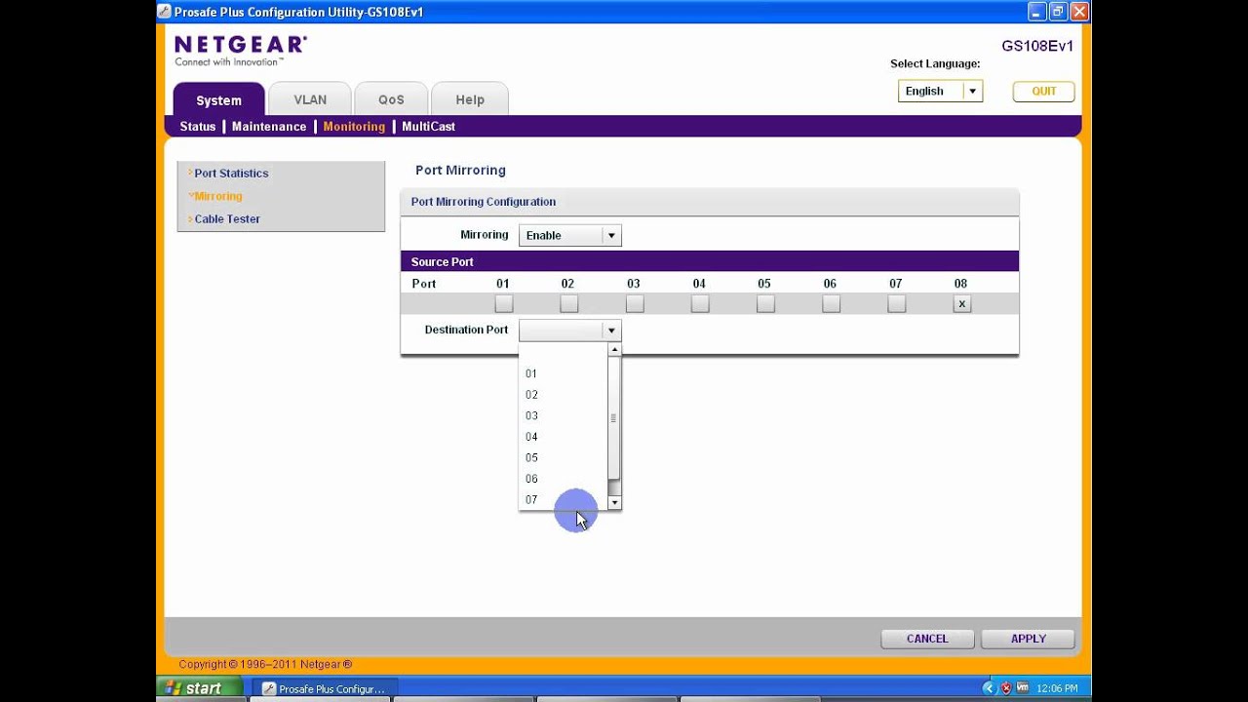
Task: Check source port 07 checkbox
Action: tap(896, 304)
